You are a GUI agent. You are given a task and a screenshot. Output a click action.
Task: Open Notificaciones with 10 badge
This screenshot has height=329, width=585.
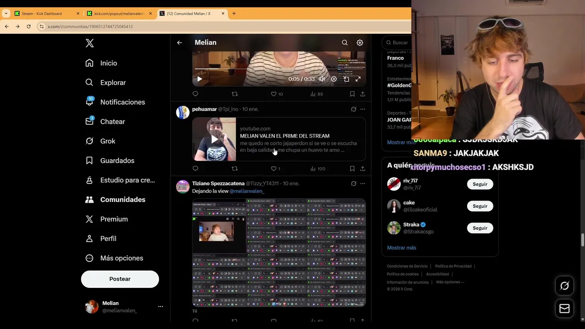pyautogui.click(x=115, y=102)
